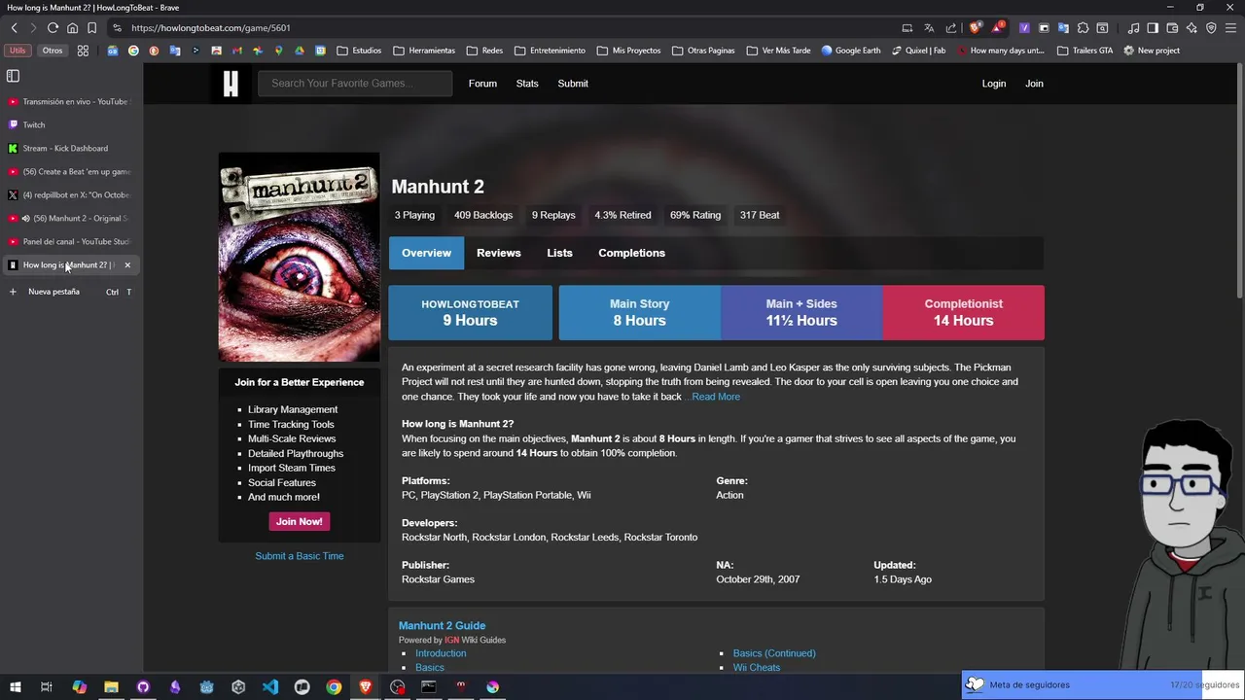Open Google Chrome from taskbar
The image size is (1245, 700).
click(334, 687)
